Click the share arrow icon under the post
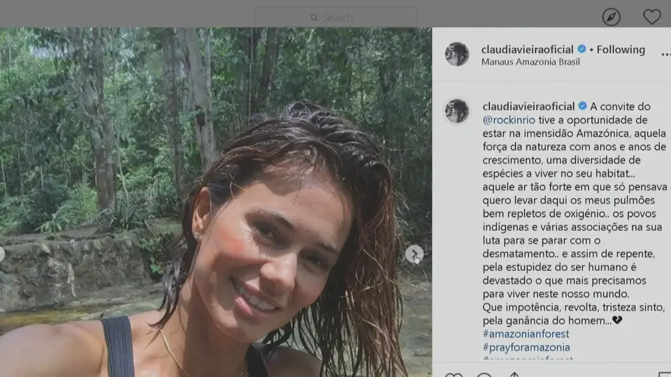671x377 pixels. pos(514,374)
